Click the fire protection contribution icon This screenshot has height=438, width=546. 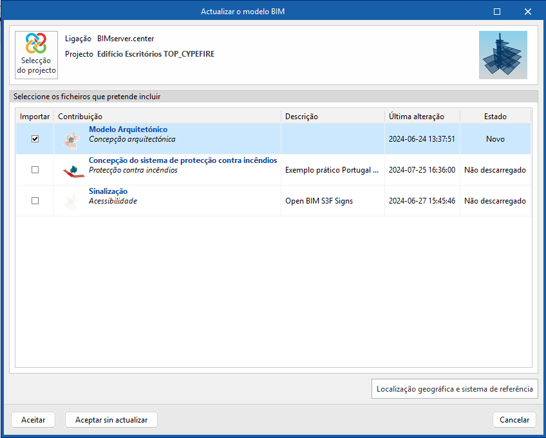click(72, 170)
